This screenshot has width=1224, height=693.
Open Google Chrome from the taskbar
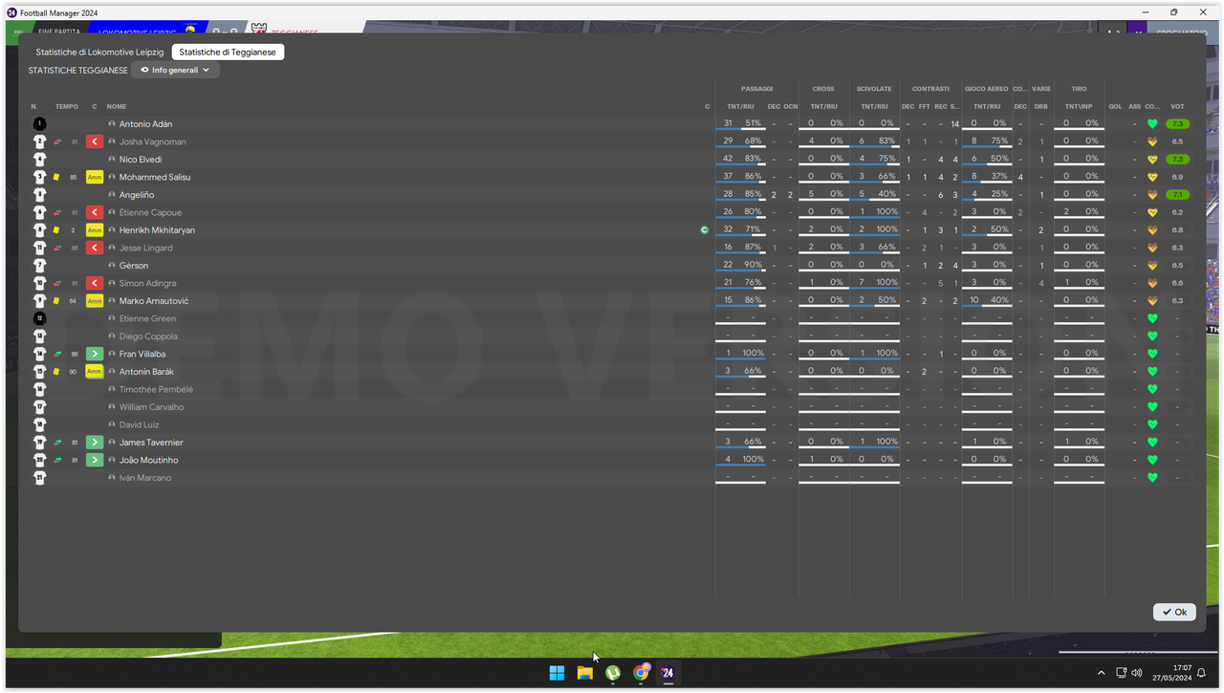pyautogui.click(x=641, y=673)
